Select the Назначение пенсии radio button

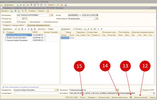coord(43,22)
